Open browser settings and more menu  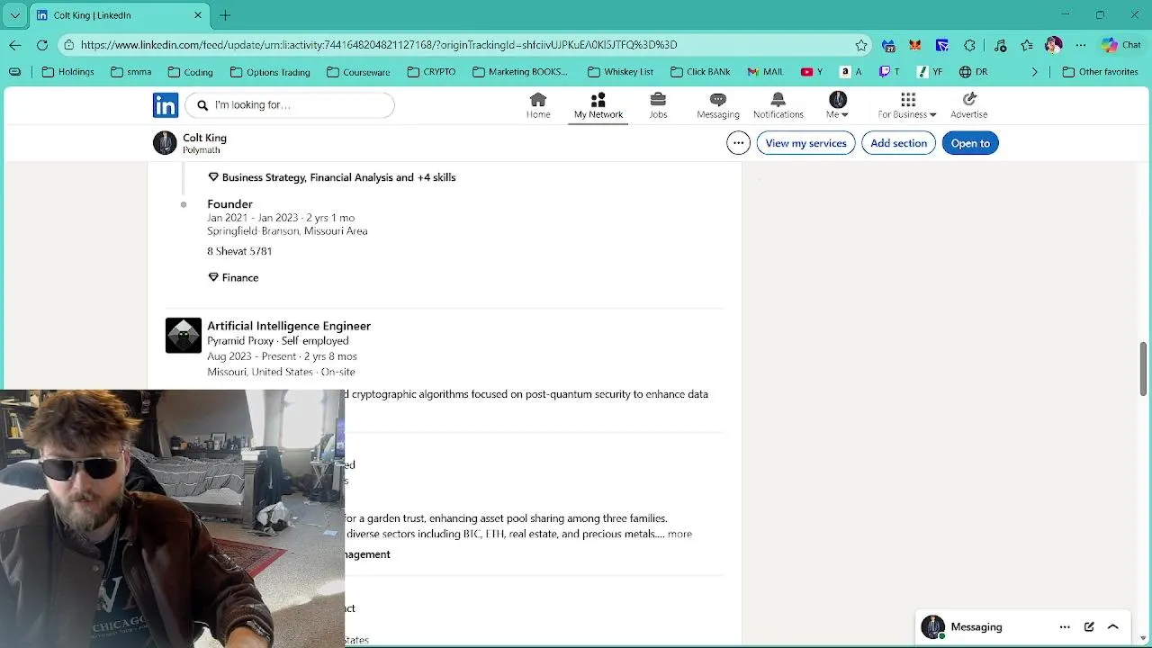click(x=1081, y=45)
